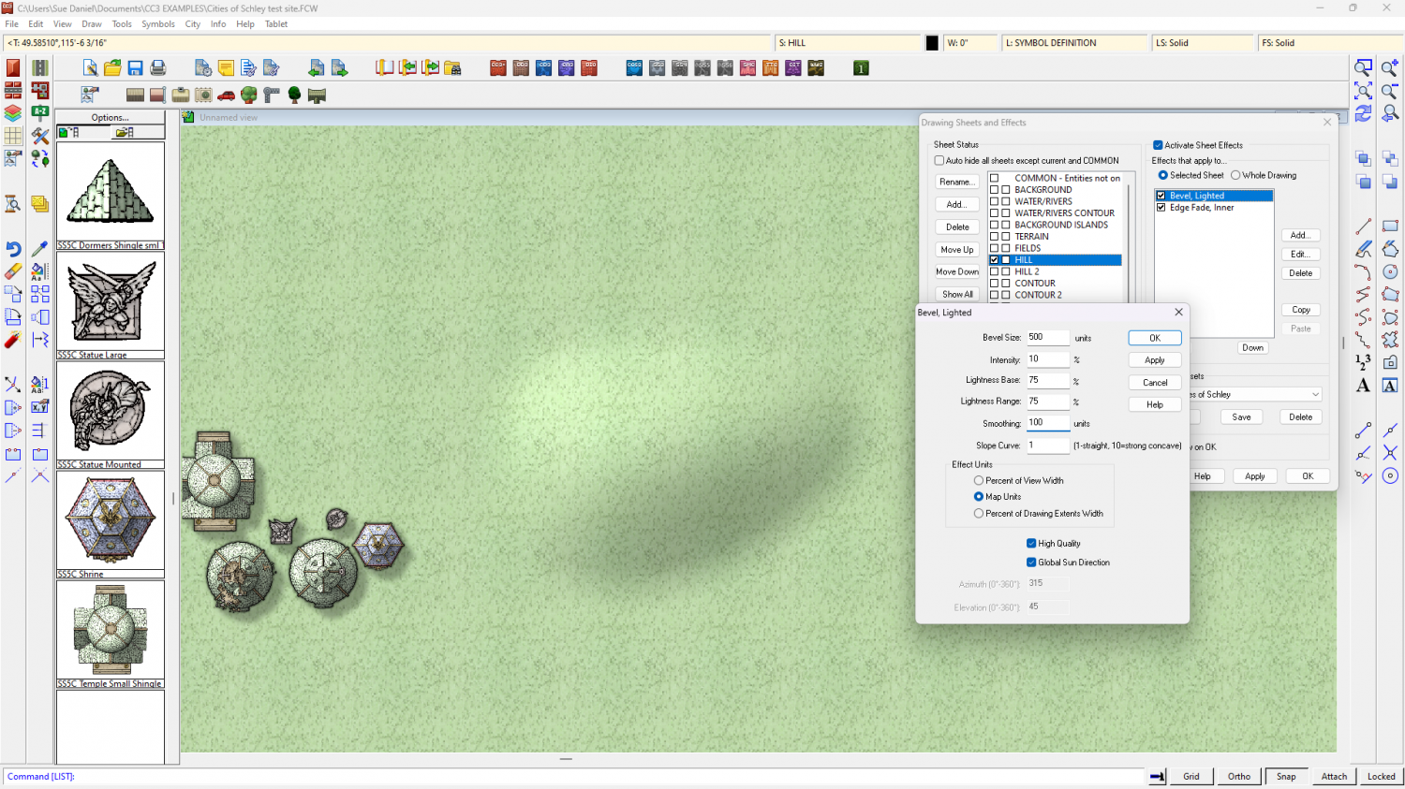Select the color picker eyedropper icon
The height and width of the screenshot is (789, 1405).
coord(39,249)
